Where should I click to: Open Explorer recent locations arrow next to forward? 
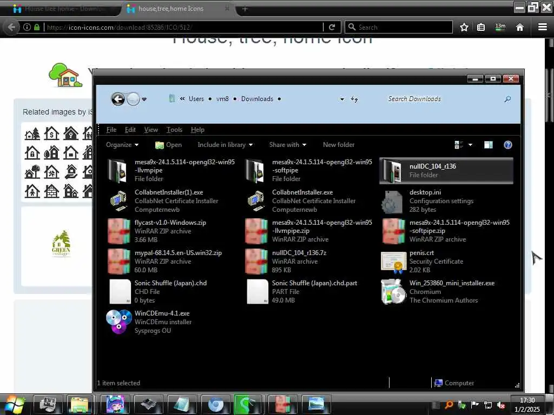(144, 99)
